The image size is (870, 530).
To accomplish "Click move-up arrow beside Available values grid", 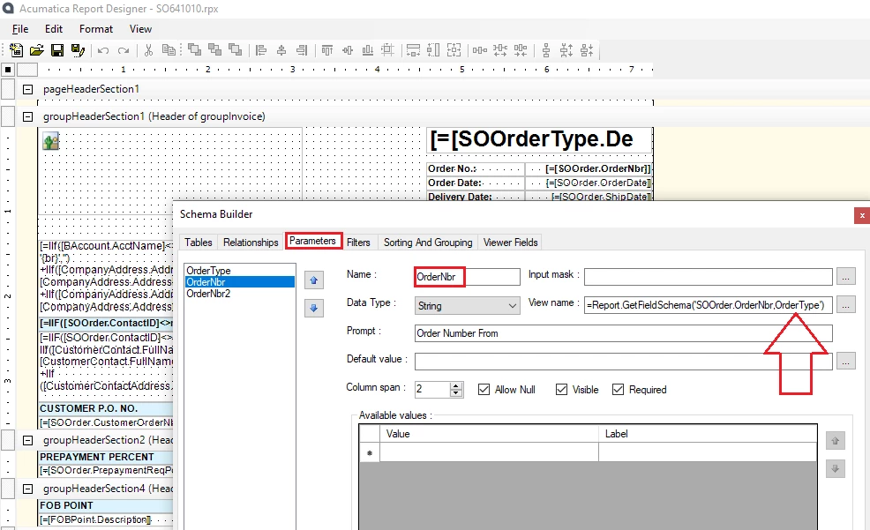I will (835, 441).
